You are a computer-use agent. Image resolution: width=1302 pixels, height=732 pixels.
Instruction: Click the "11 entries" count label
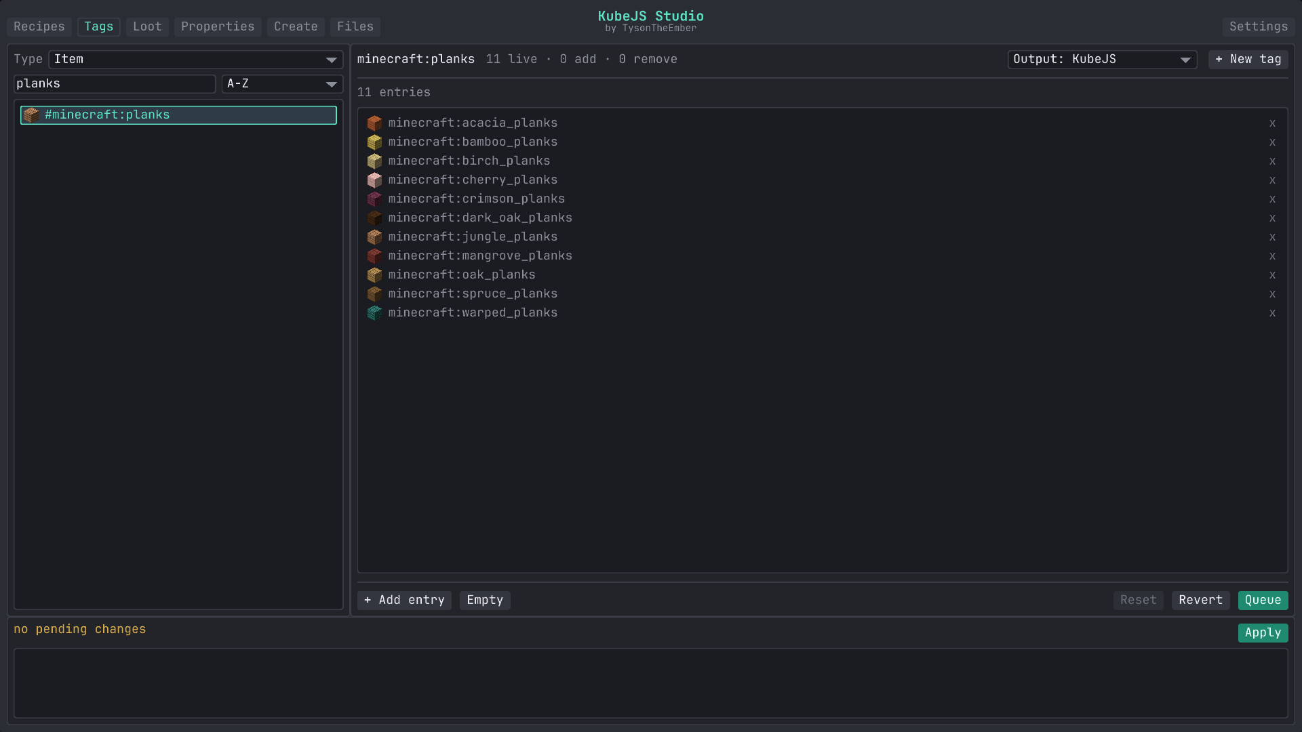(394, 92)
